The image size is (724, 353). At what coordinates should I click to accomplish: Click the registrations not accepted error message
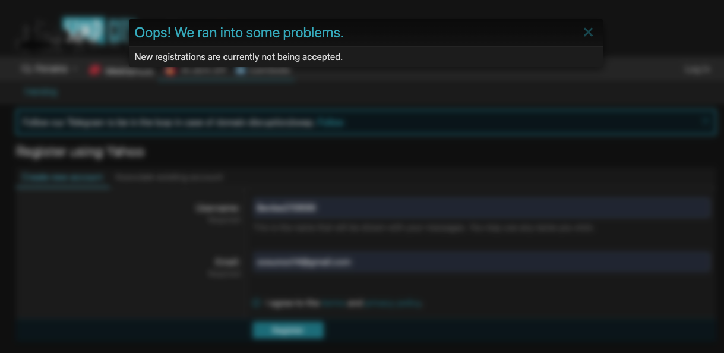[x=238, y=57]
